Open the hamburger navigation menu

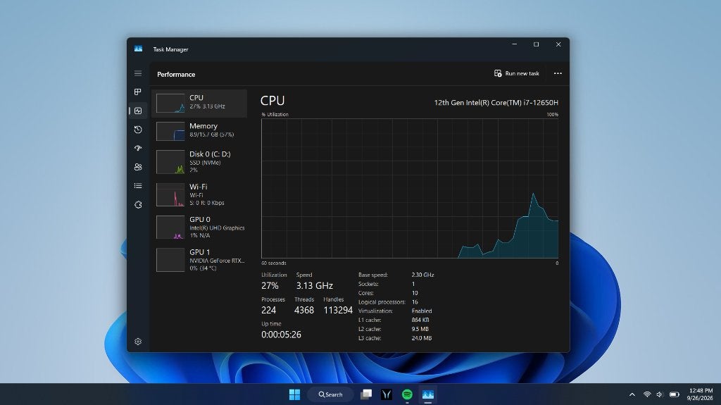[x=138, y=73]
